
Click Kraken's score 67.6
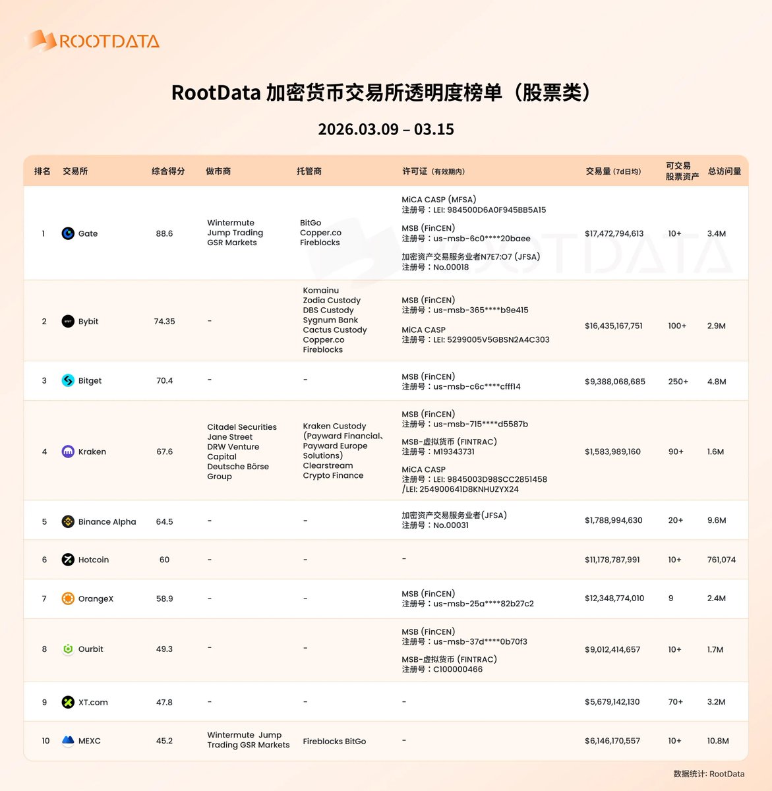(164, 452)
